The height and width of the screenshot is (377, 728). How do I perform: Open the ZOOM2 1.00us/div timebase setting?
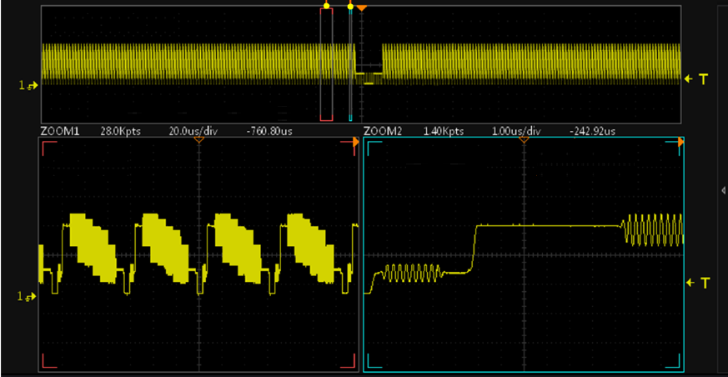(517, 132)
